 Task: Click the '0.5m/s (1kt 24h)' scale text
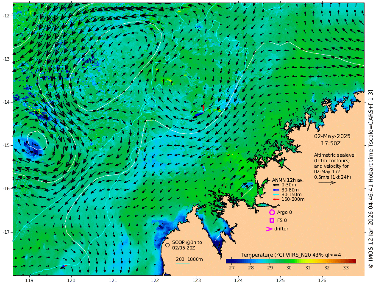[x=333, y=177]
